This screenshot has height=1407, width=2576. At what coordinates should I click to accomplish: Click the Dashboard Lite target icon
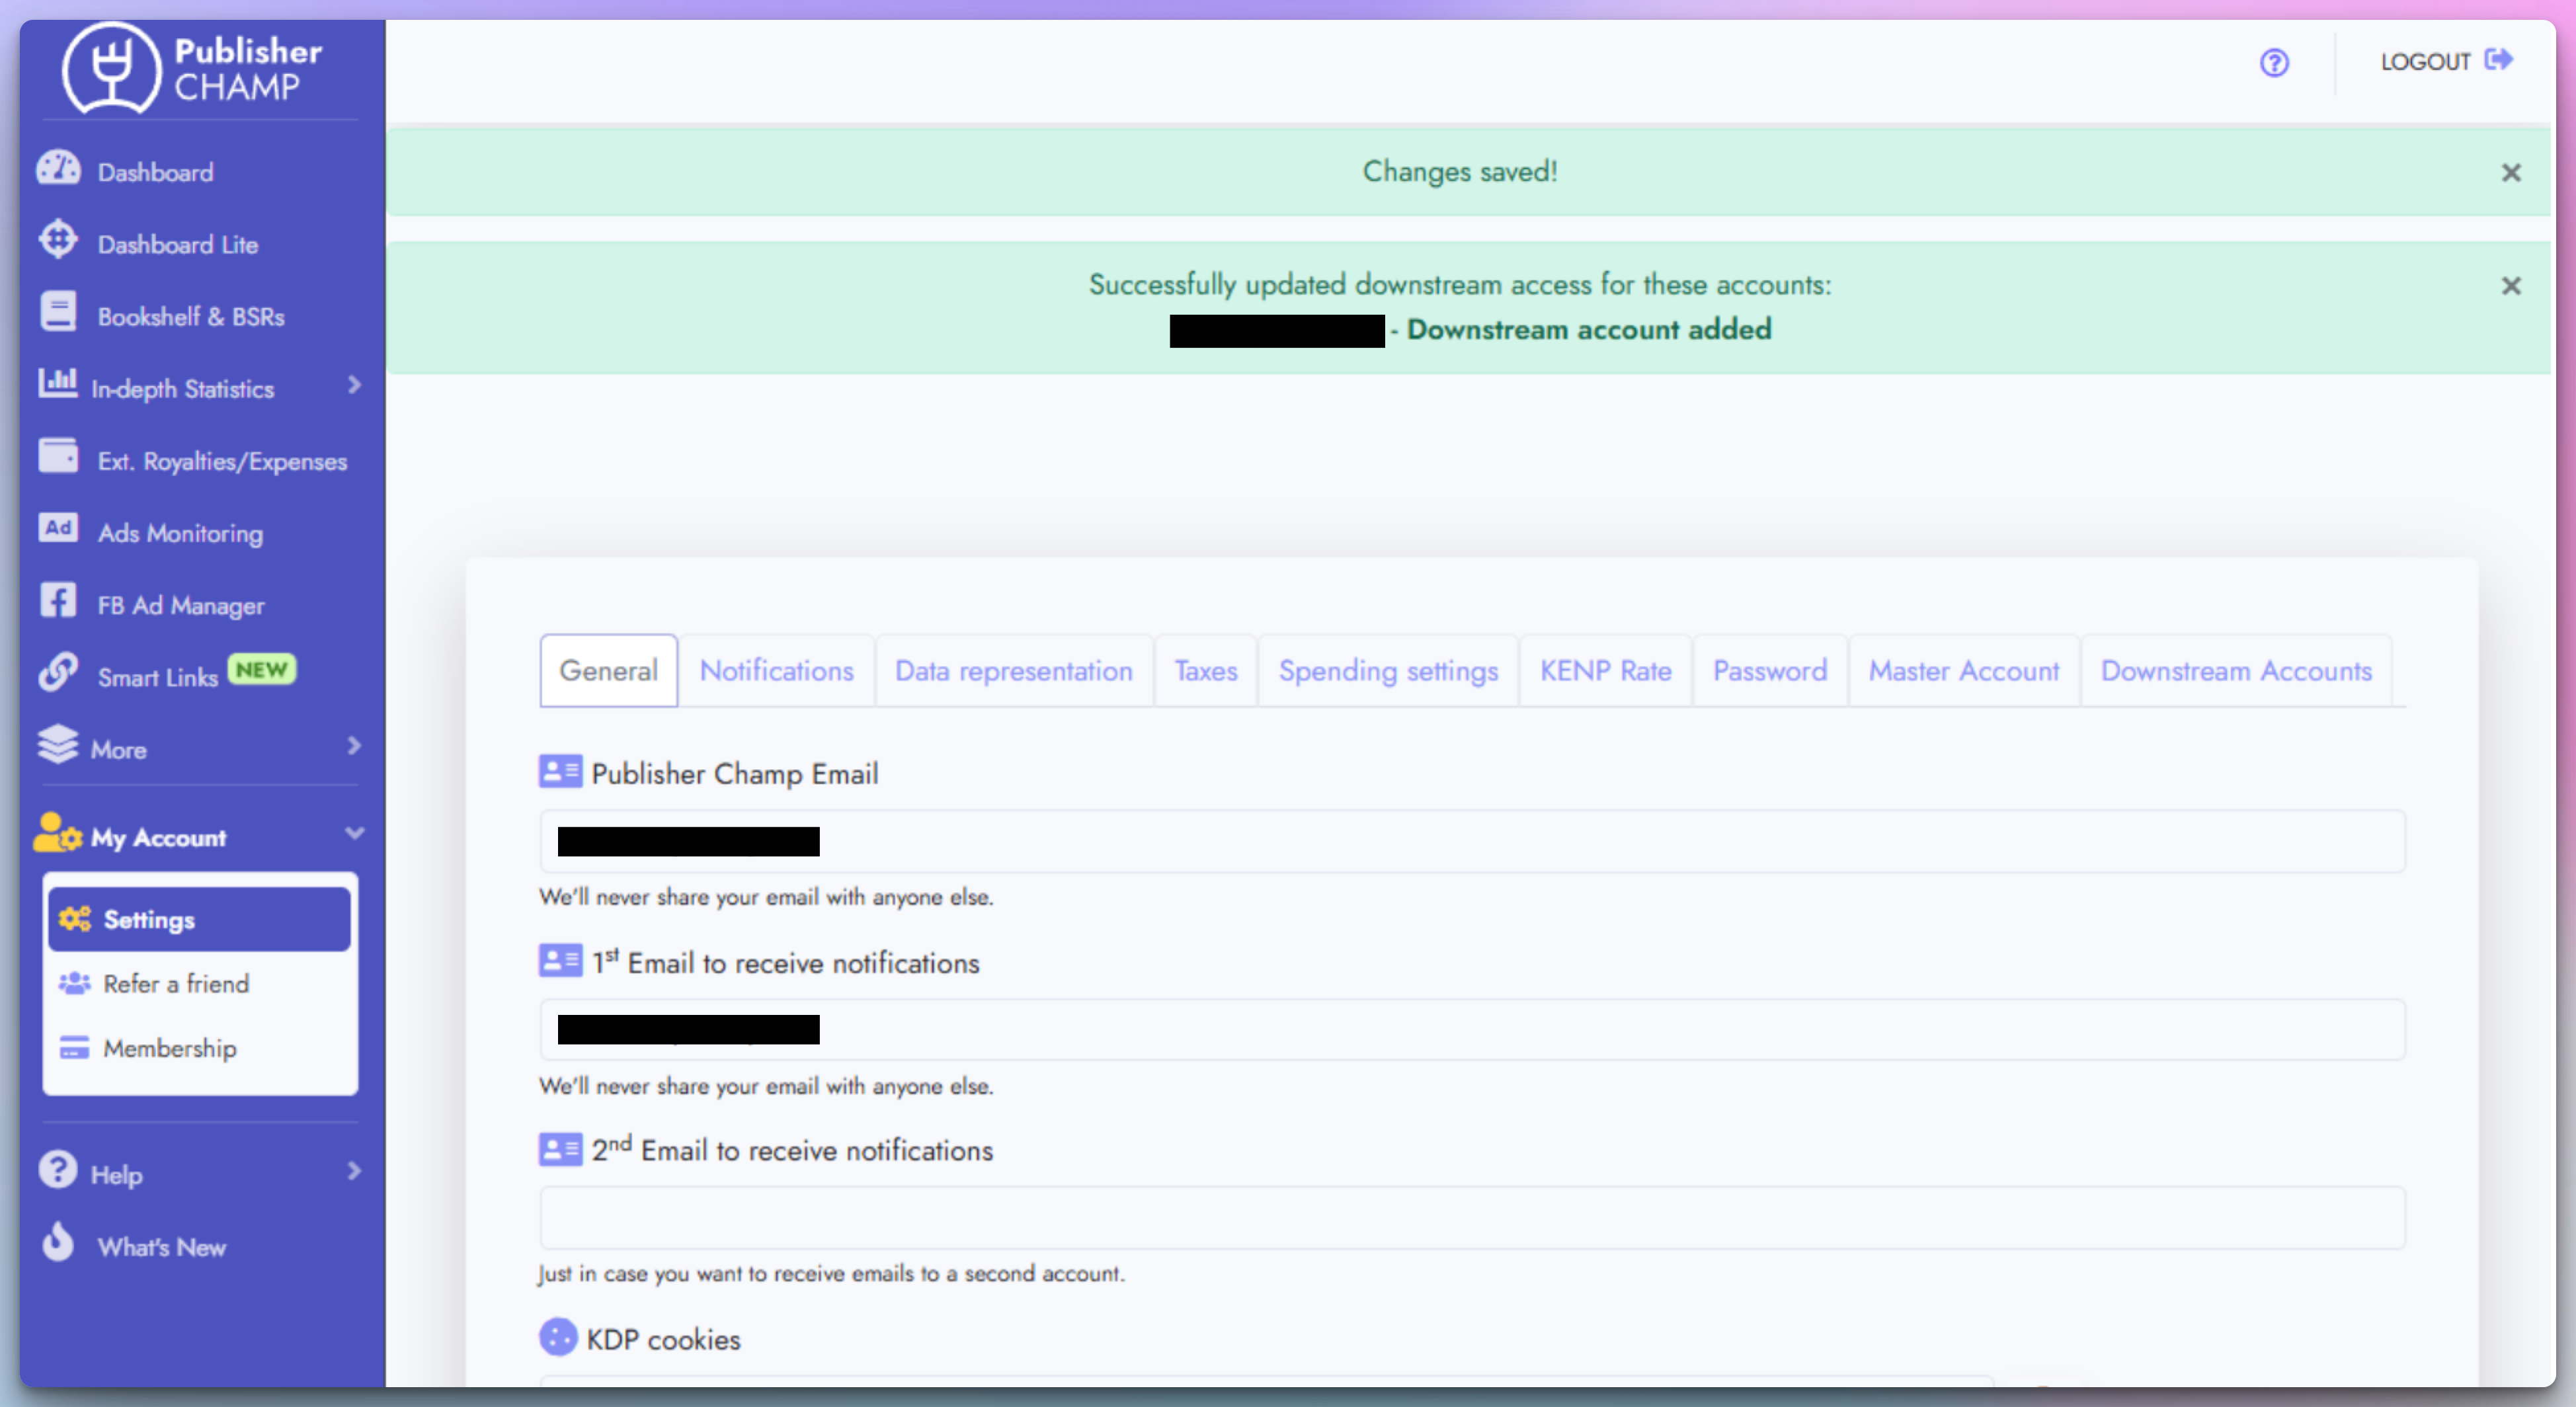click(58, 240)
